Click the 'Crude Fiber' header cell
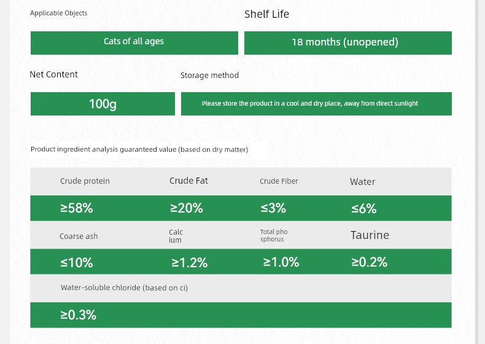The height and width of the screenshot is (344, 485). [279, 181]
